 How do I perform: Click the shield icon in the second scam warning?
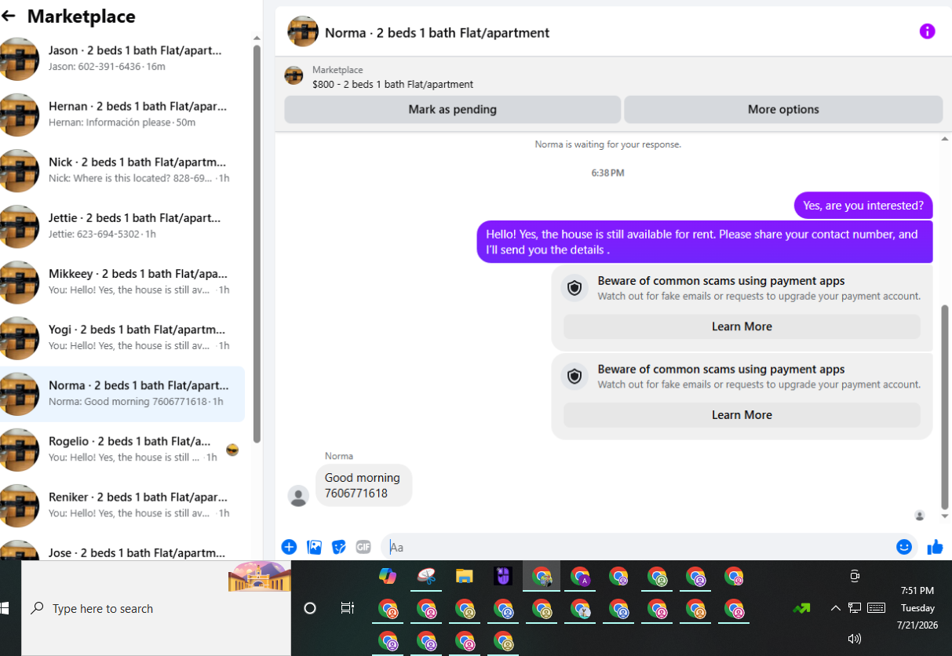tap(574, 377)
